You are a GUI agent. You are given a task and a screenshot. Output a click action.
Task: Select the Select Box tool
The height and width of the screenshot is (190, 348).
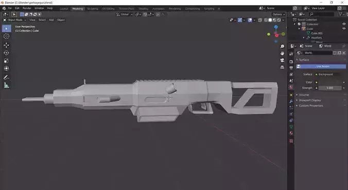point(7,29)
